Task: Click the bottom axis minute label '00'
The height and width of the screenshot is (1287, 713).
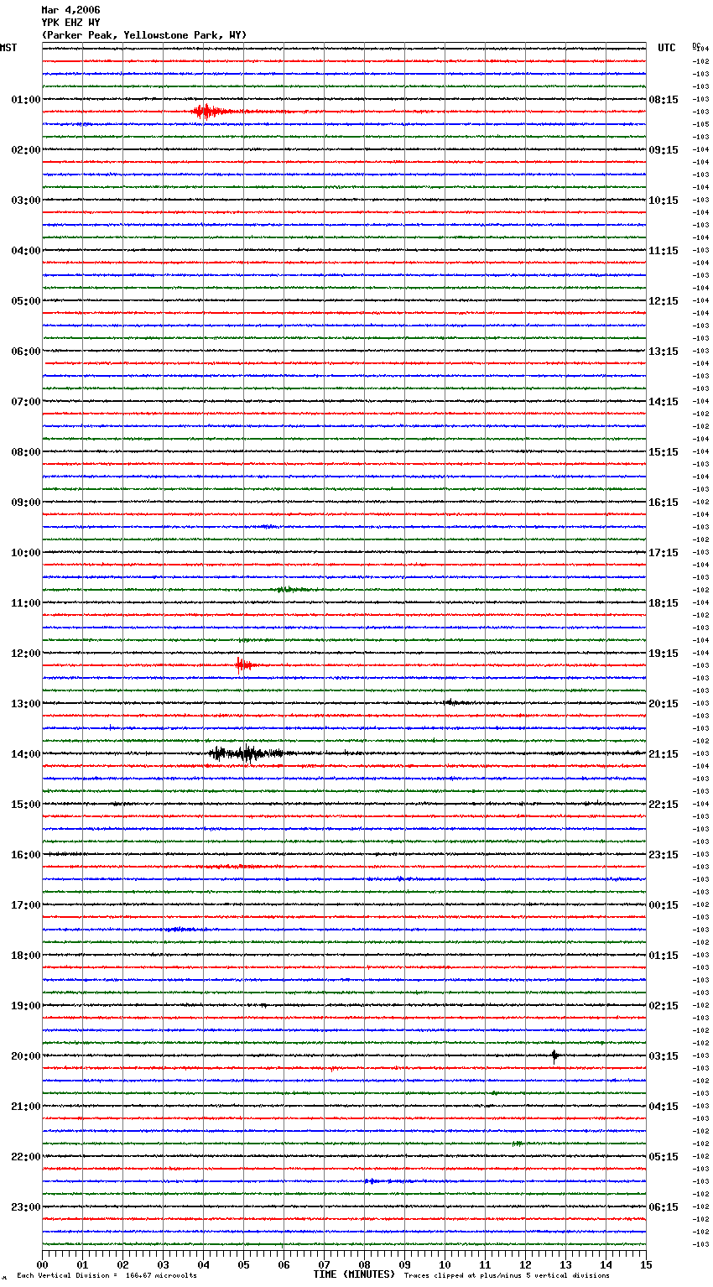Action: click(x=42, y=1264)
